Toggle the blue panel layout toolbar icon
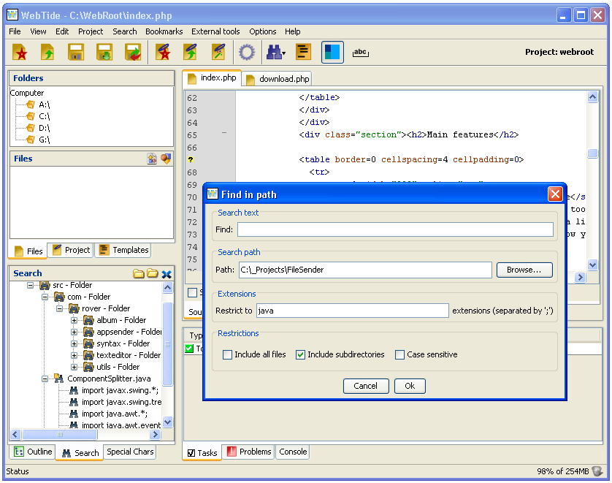612x483 pixels. click(x=332, y=52)
